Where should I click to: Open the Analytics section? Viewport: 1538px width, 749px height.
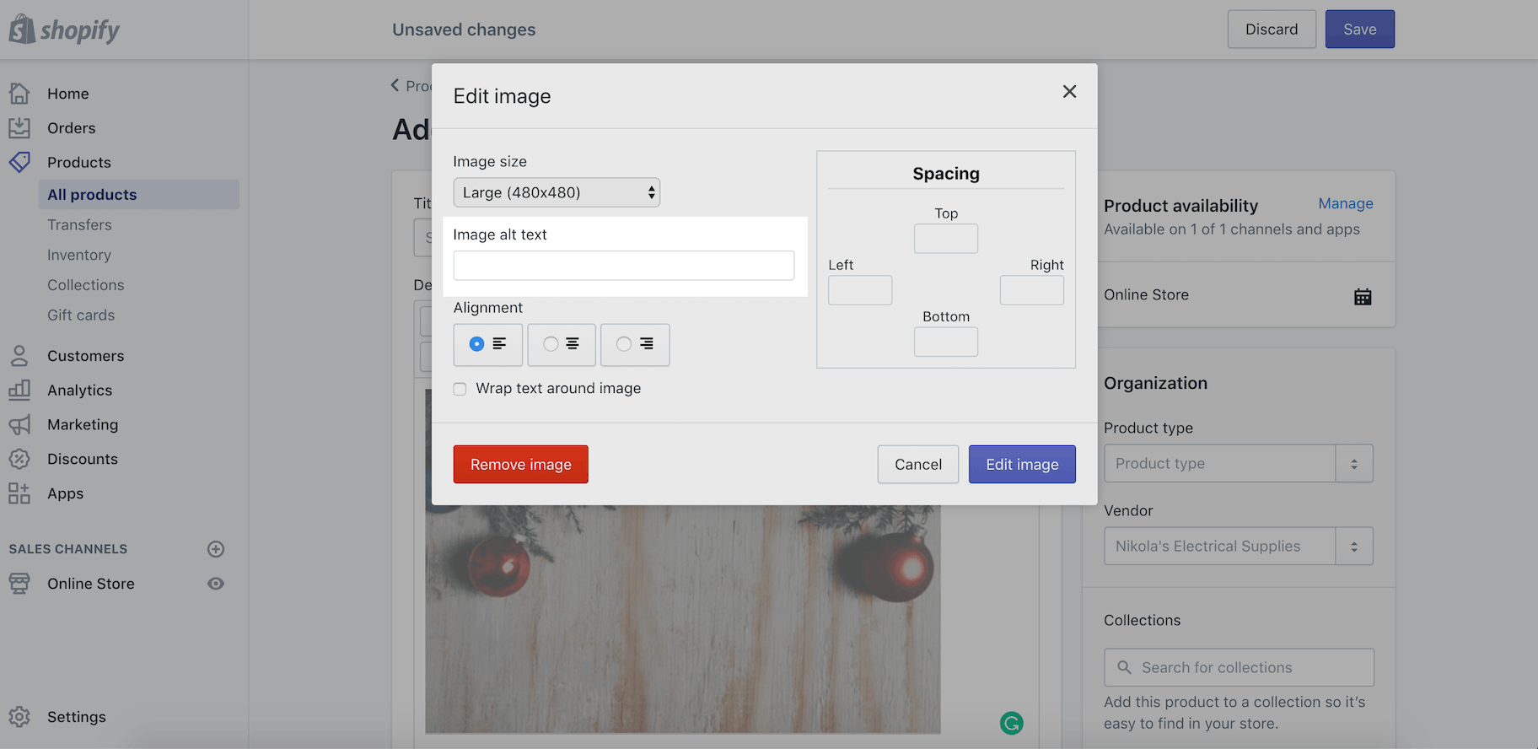coord(79,391)
